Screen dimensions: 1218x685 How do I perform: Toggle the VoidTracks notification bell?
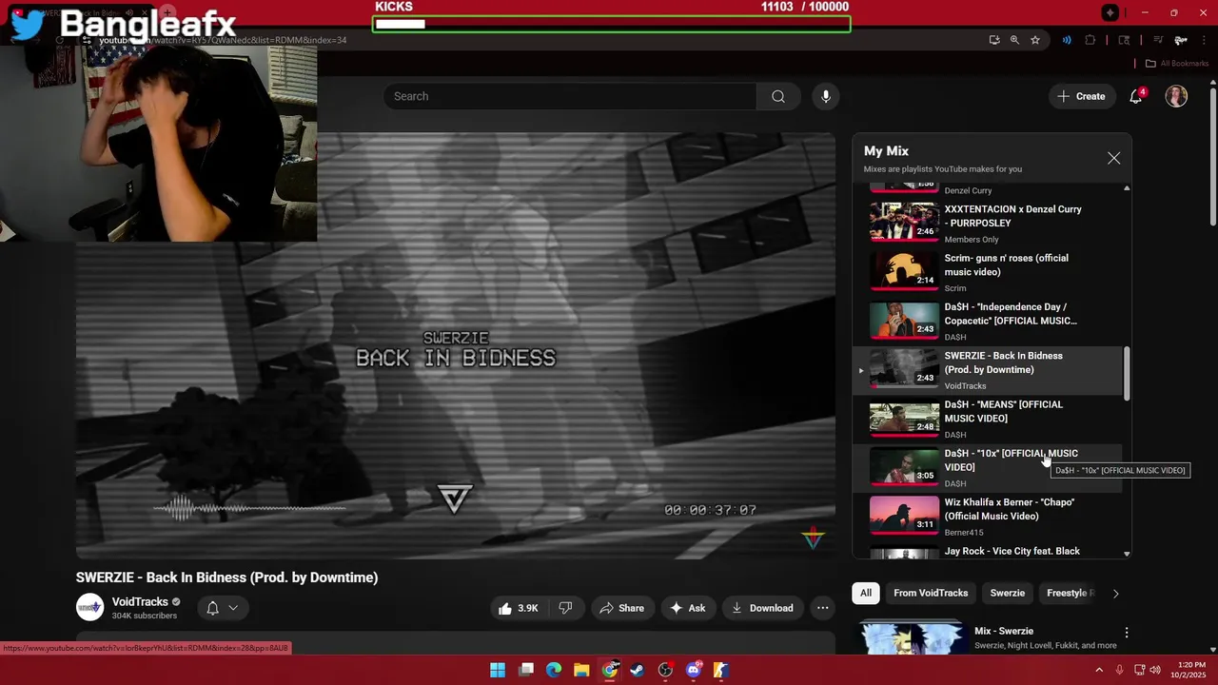pyautogui.click(x=213, y=608)
